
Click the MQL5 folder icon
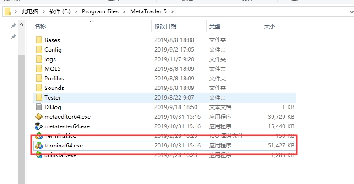tap(39, 68)
